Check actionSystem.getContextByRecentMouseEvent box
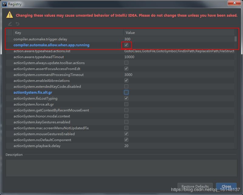 [x=126, y=110]
